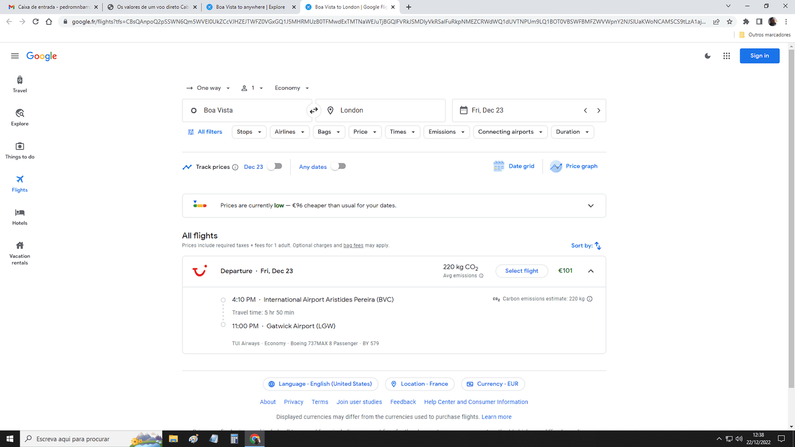795x447 pixels.
Task: Open the Bags filter
Action: pos(329,132)
